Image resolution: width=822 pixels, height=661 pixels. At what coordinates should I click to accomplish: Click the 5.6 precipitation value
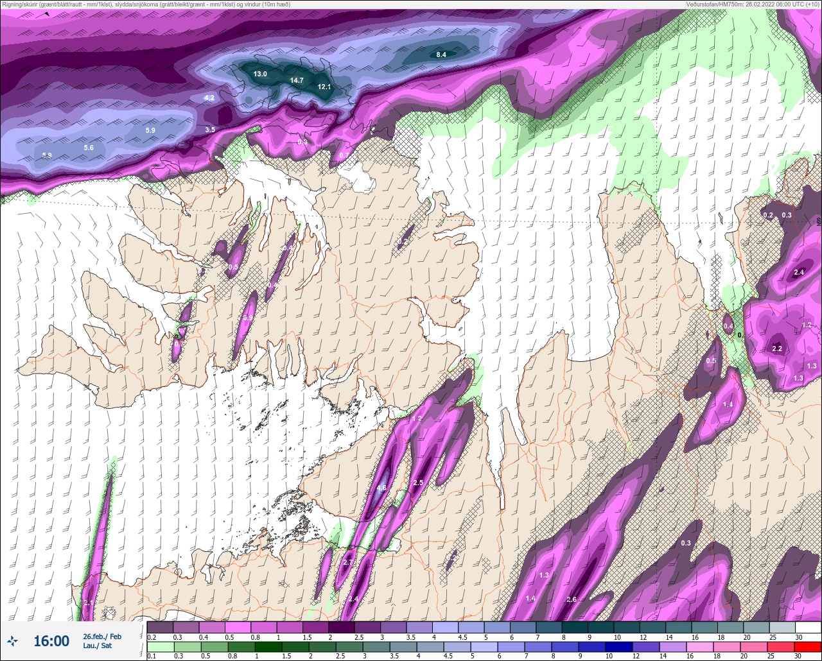(89, 148)
